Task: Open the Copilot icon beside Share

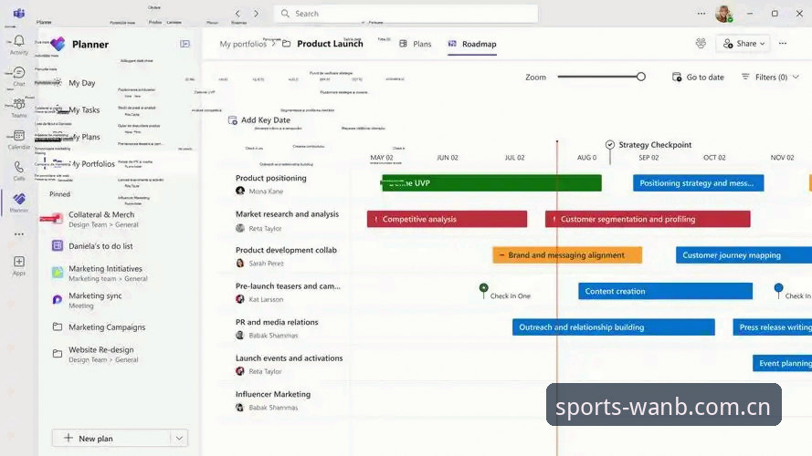Action: pyautogui.click(x=701, y=44)
